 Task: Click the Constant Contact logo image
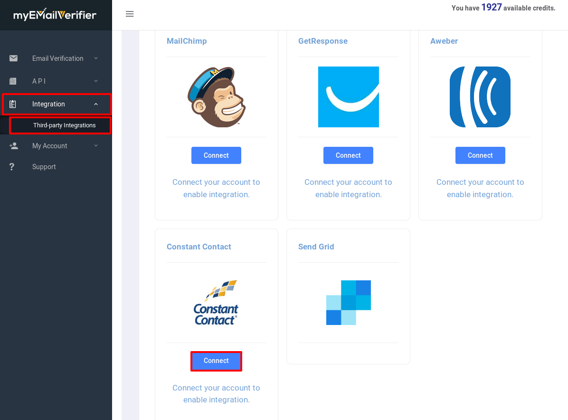click(216, 303)
